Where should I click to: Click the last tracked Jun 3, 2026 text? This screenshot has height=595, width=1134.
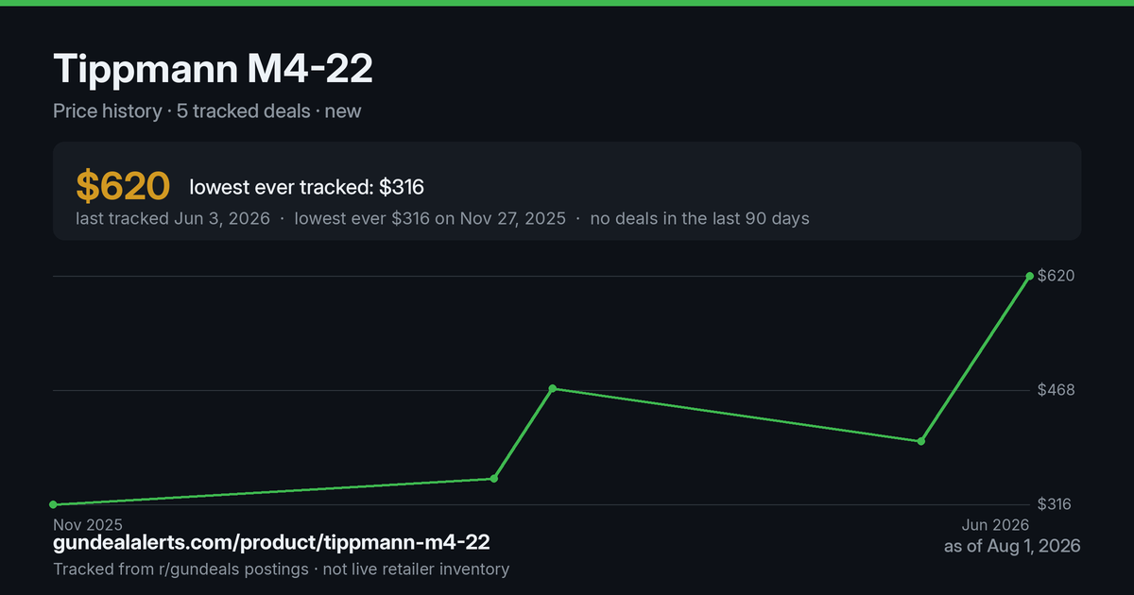(173, 218)
